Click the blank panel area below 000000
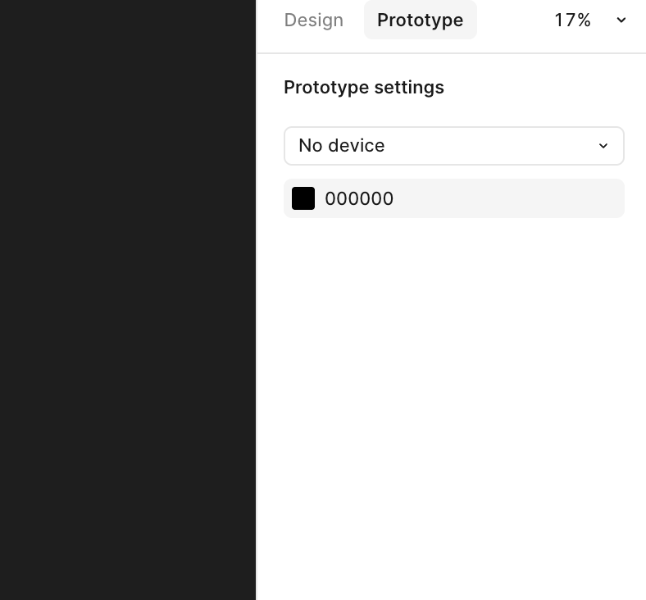This screenshot has width=646, height=600. (452, 407)
